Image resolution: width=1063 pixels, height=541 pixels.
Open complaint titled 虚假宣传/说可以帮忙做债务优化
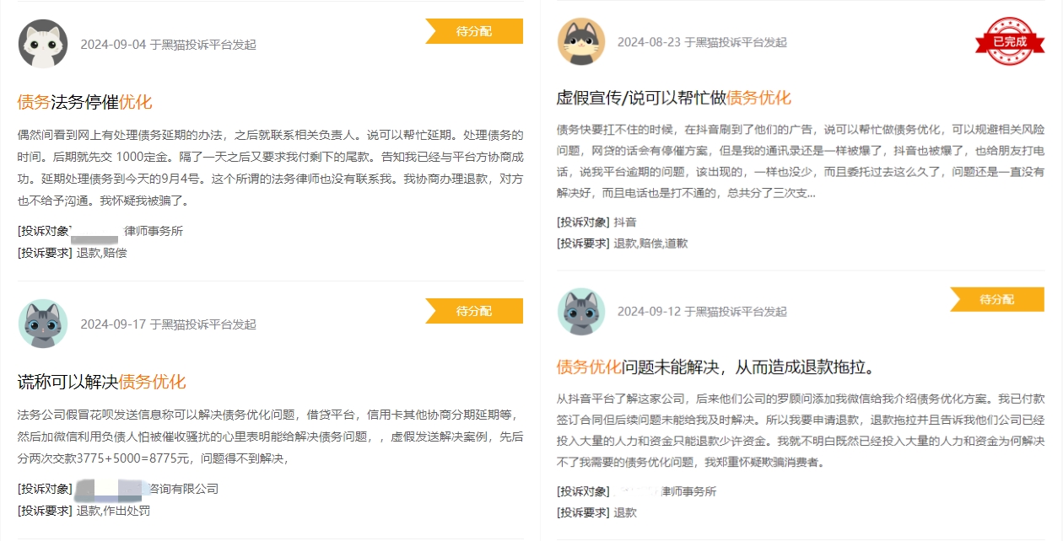tap(674, 98)
